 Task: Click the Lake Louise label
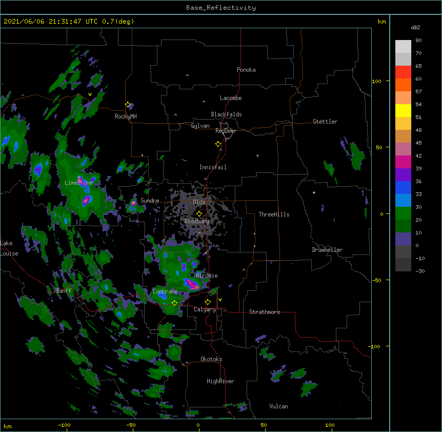(x=9, y=248)
